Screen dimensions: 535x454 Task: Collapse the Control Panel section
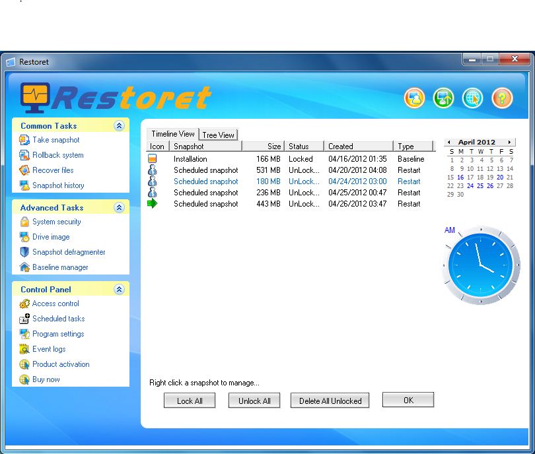[x=119, y=290]
